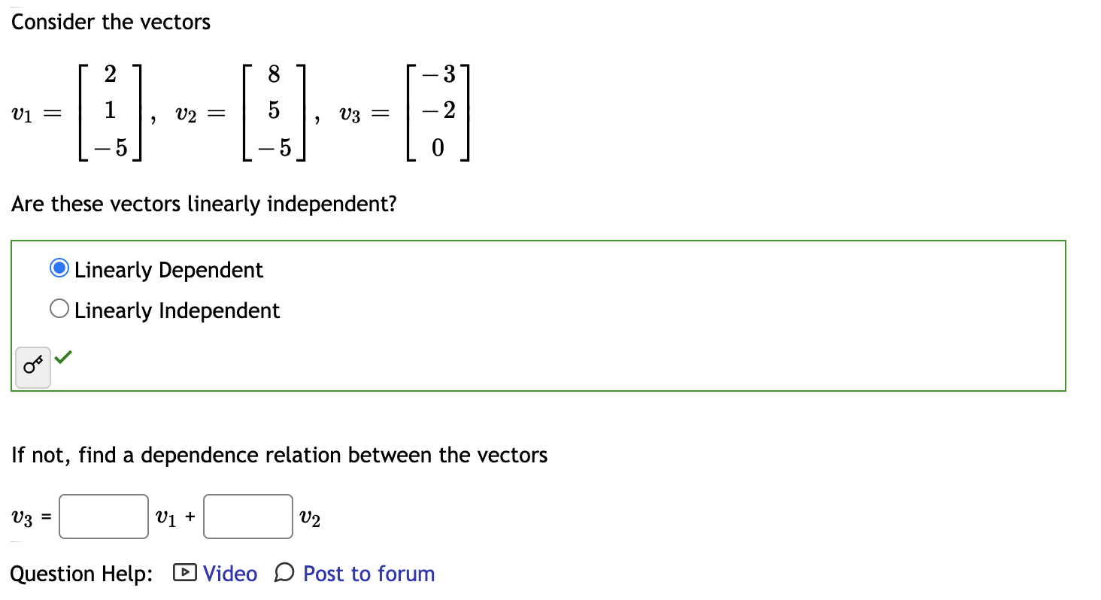The image size is (1101, 600).
Task: Open the "Post to forum" link
Action: click(368, 574)
